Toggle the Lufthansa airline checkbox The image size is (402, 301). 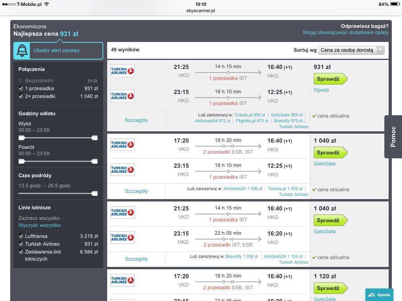click(21, 236)
